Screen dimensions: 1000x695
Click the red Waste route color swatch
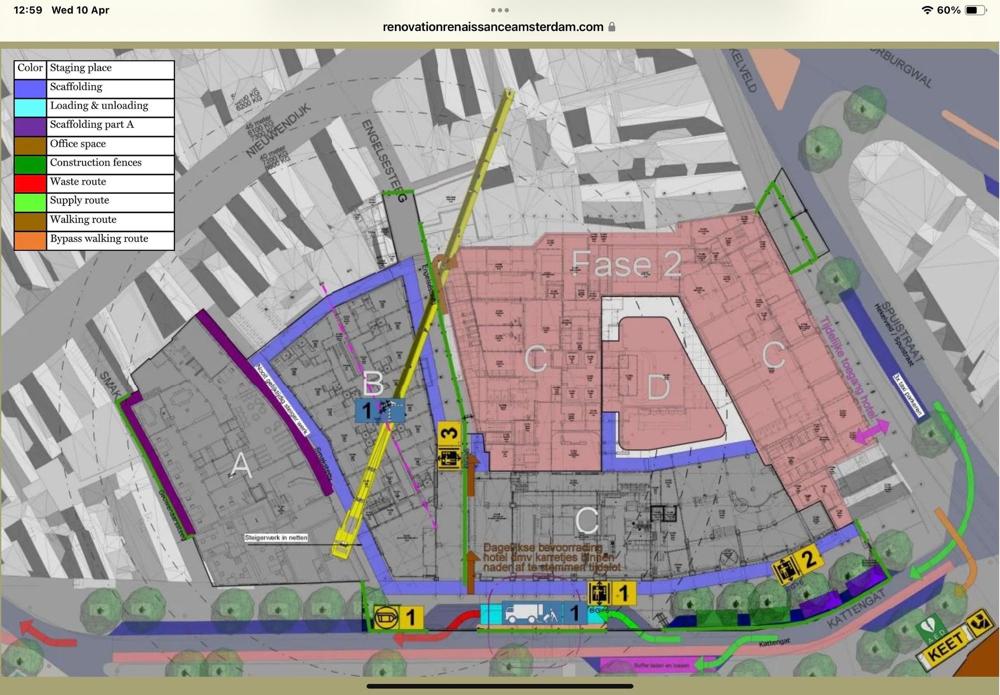(30, 183)
